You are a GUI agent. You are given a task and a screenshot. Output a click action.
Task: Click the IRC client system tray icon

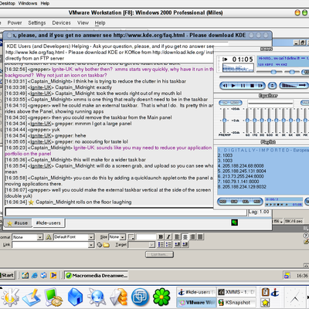point(275,292)
